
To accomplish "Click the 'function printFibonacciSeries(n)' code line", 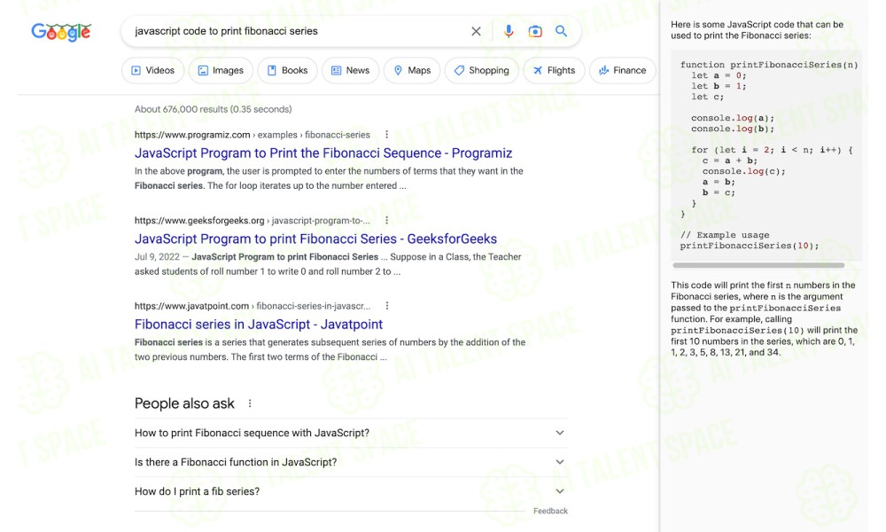I will pyautogui.click(x=769, y=65).
